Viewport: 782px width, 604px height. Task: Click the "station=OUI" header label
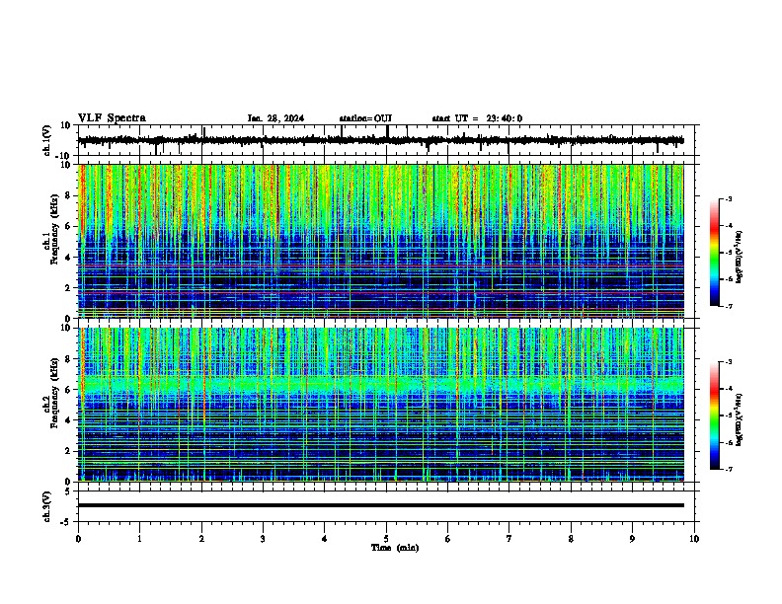point(365,118)
